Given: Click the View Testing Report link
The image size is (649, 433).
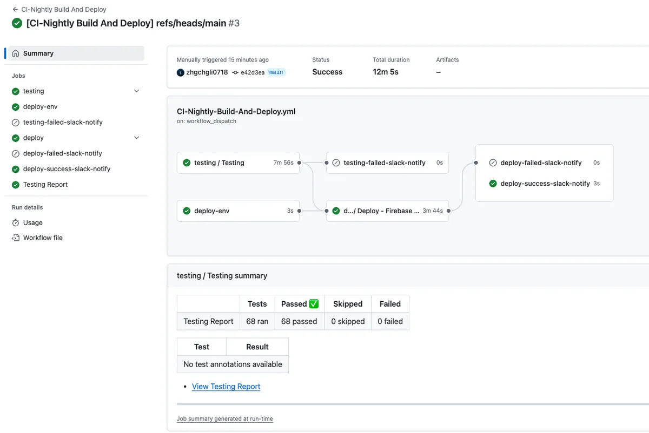Looking at the screenshot, I should (x=226, y=387).
